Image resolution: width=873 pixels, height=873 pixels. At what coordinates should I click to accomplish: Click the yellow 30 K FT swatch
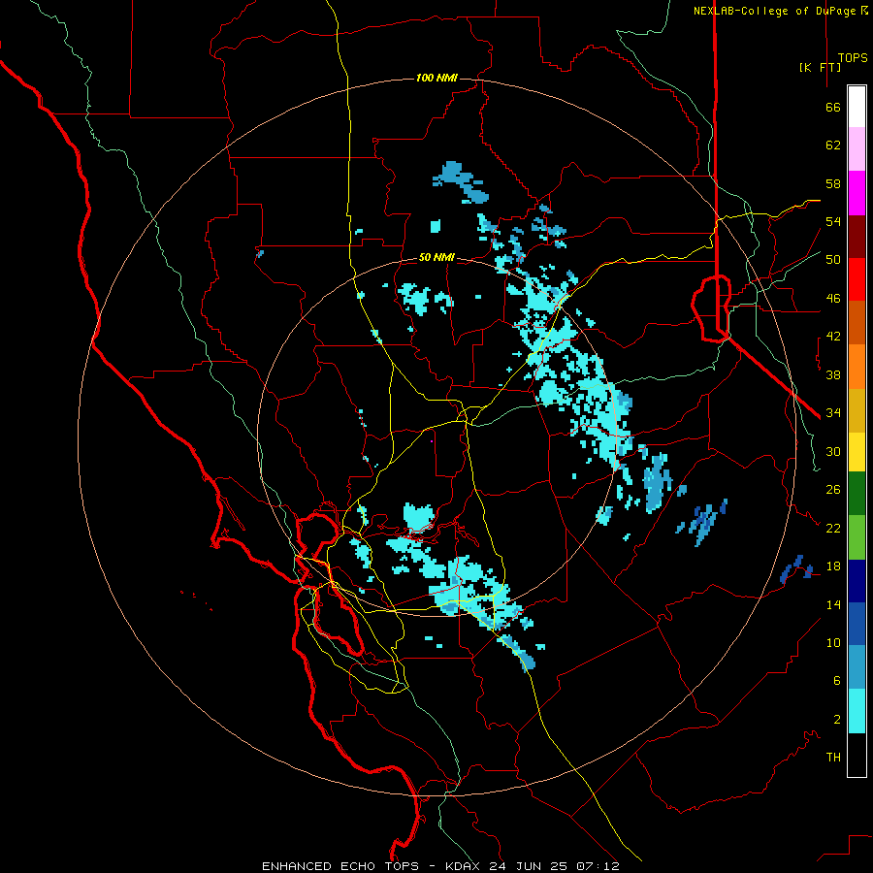857,452
